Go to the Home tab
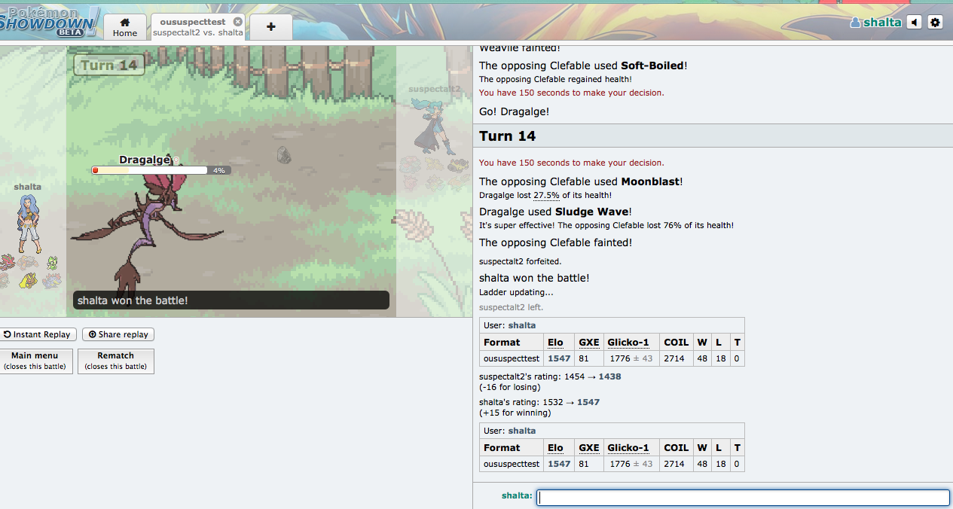The height and width of the screenshot is (509, 953). pos(125,26)
